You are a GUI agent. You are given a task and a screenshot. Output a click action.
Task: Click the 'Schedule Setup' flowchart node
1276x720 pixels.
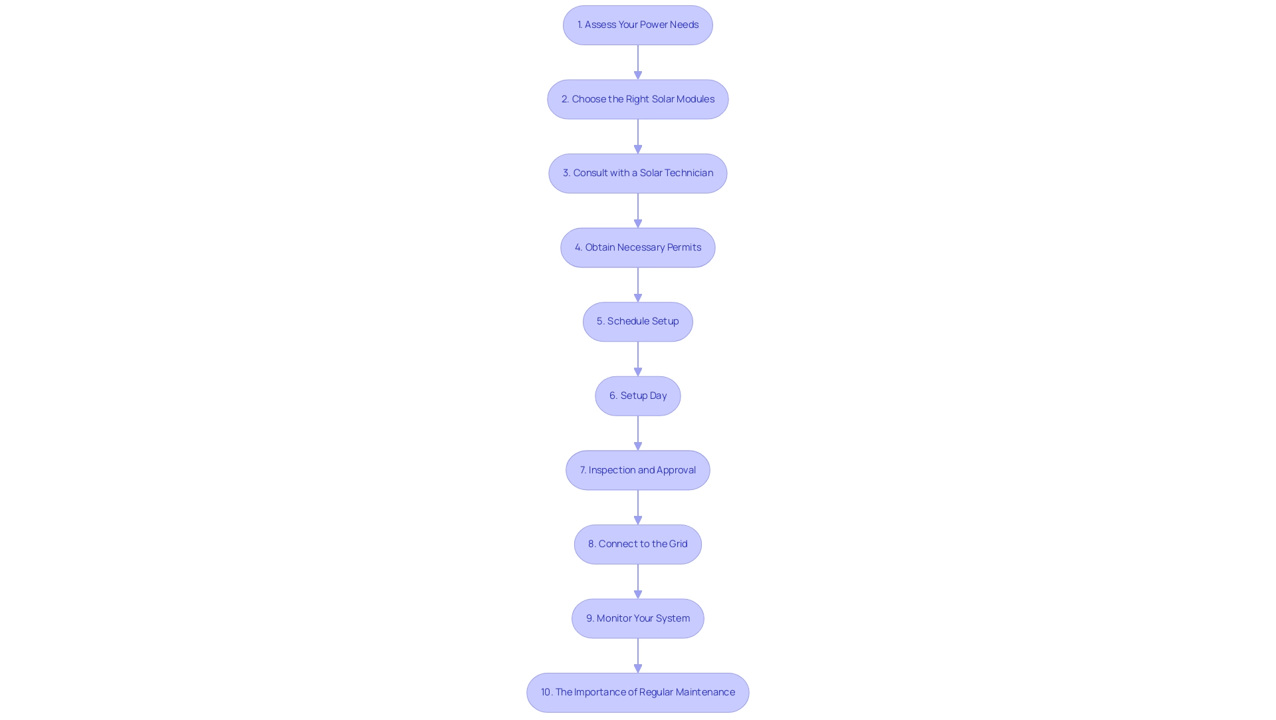click(637, 321)
